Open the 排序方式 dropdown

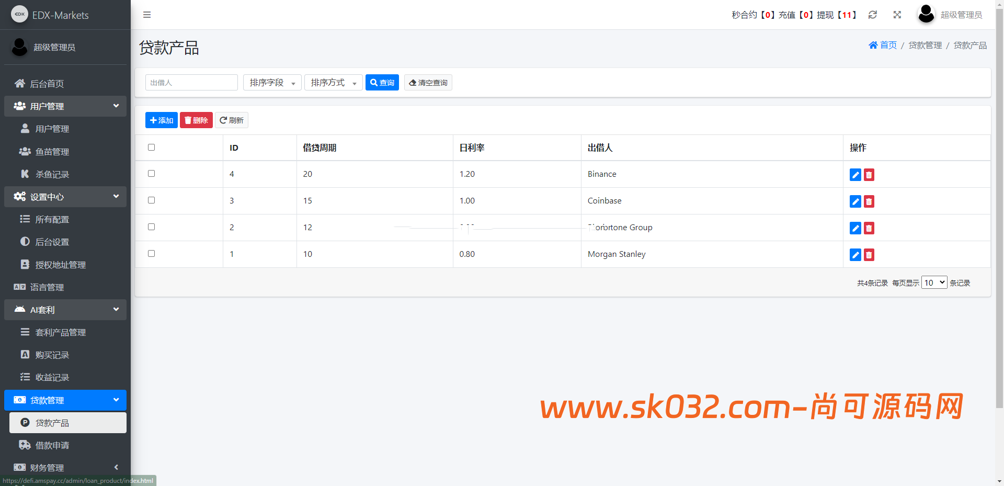(x=333, y=83)
